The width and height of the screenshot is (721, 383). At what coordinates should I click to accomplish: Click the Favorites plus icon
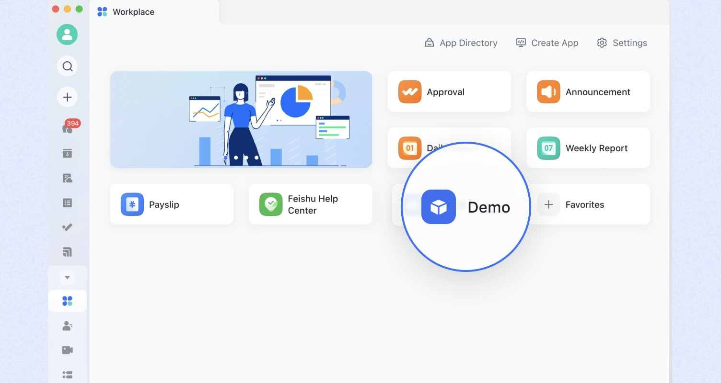[x=548, y=204]
